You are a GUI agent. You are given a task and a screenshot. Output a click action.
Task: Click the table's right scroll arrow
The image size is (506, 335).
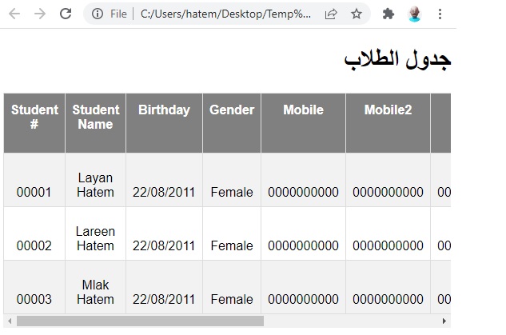tap(444, 321)
